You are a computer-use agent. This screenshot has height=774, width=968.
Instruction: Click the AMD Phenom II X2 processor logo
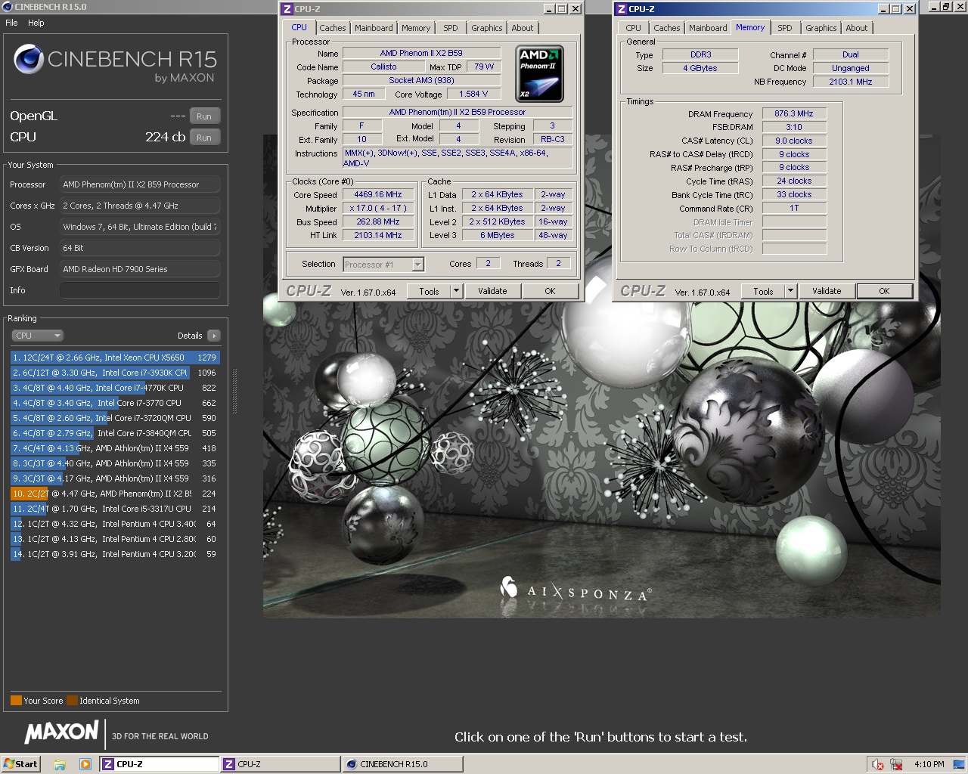pyautogui.click(x=540, y=74)
